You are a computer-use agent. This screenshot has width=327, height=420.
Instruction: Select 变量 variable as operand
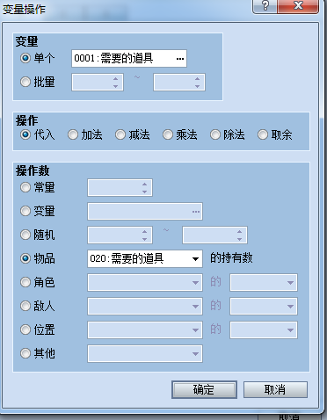click(25, 211)
